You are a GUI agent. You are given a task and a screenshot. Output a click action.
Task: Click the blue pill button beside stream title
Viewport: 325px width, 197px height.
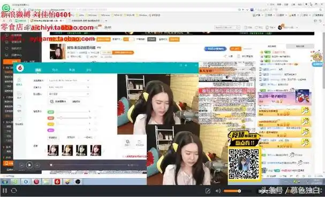point(215,49)
